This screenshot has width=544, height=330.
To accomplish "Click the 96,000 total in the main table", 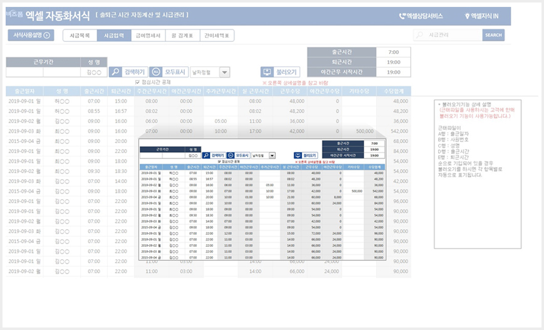I will [x=400, y=202].
